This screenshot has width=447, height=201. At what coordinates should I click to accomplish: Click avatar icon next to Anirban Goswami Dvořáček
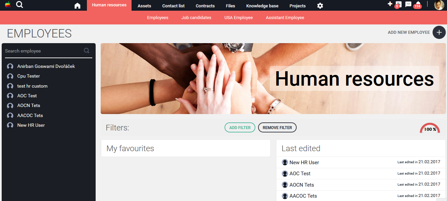(x=10, y=67)
